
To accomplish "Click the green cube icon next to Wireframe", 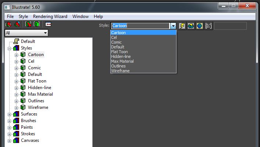I will pos(23,107).
